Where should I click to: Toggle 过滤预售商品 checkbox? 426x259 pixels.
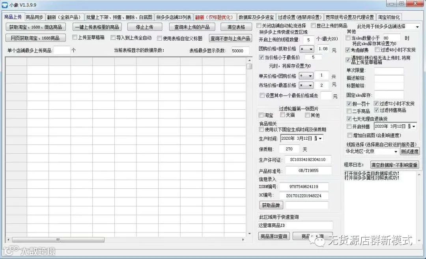coord(376,110)
